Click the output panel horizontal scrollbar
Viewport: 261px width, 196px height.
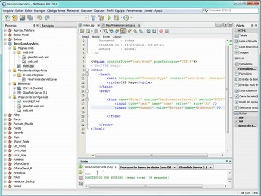(x=145, y=186)
